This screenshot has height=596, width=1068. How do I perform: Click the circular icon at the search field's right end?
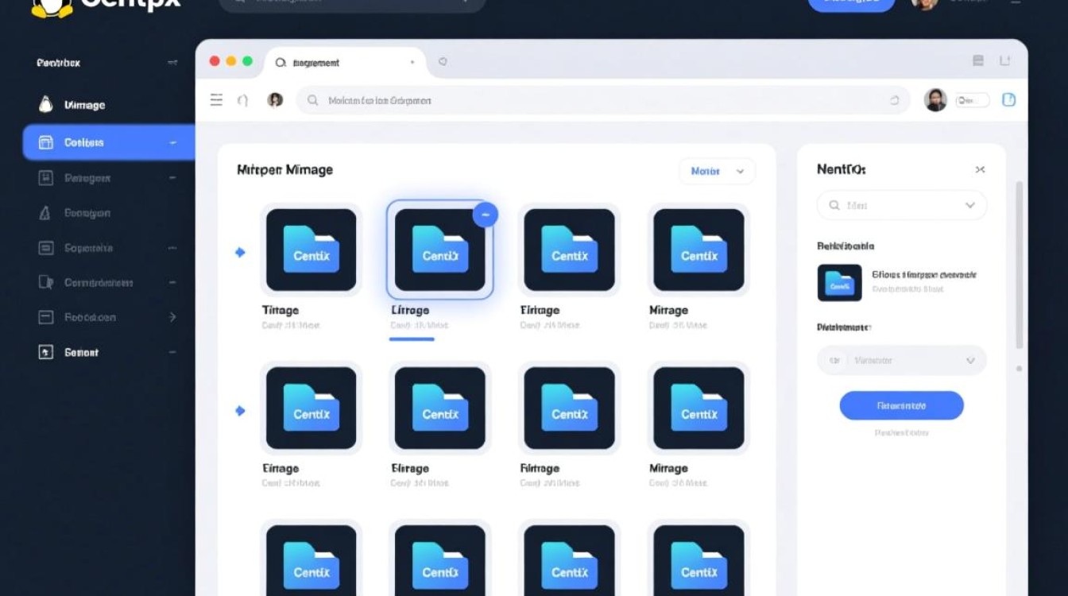tap(894, 101)
